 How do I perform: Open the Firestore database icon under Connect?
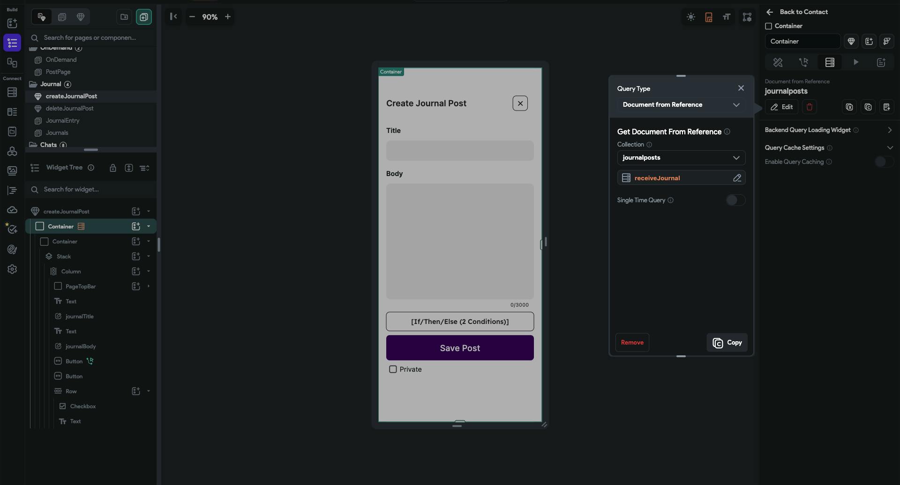pos(12,92)
